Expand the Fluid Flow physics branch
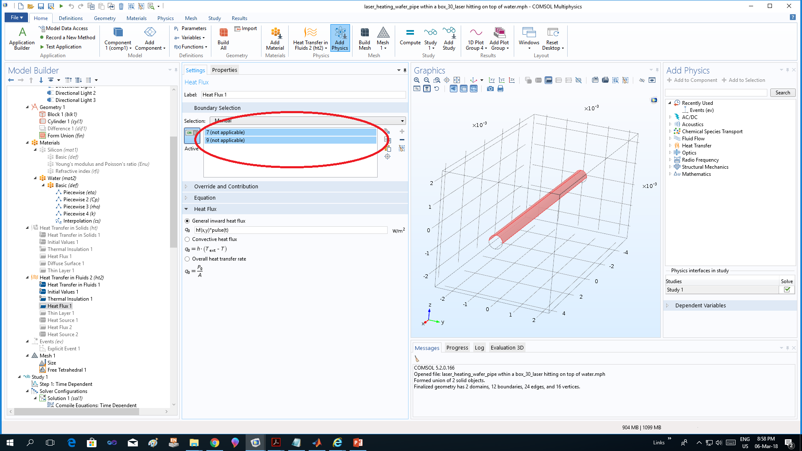The image size is (802, 451). (x=670, y=139)
